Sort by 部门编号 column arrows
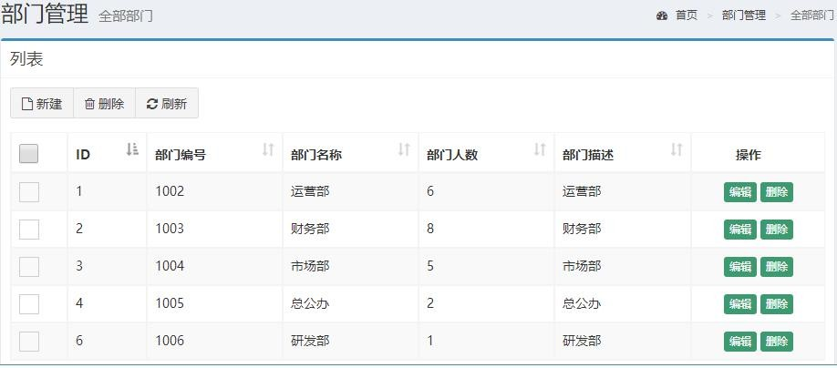This screenshot has height=368, width=837. (268, 150)
